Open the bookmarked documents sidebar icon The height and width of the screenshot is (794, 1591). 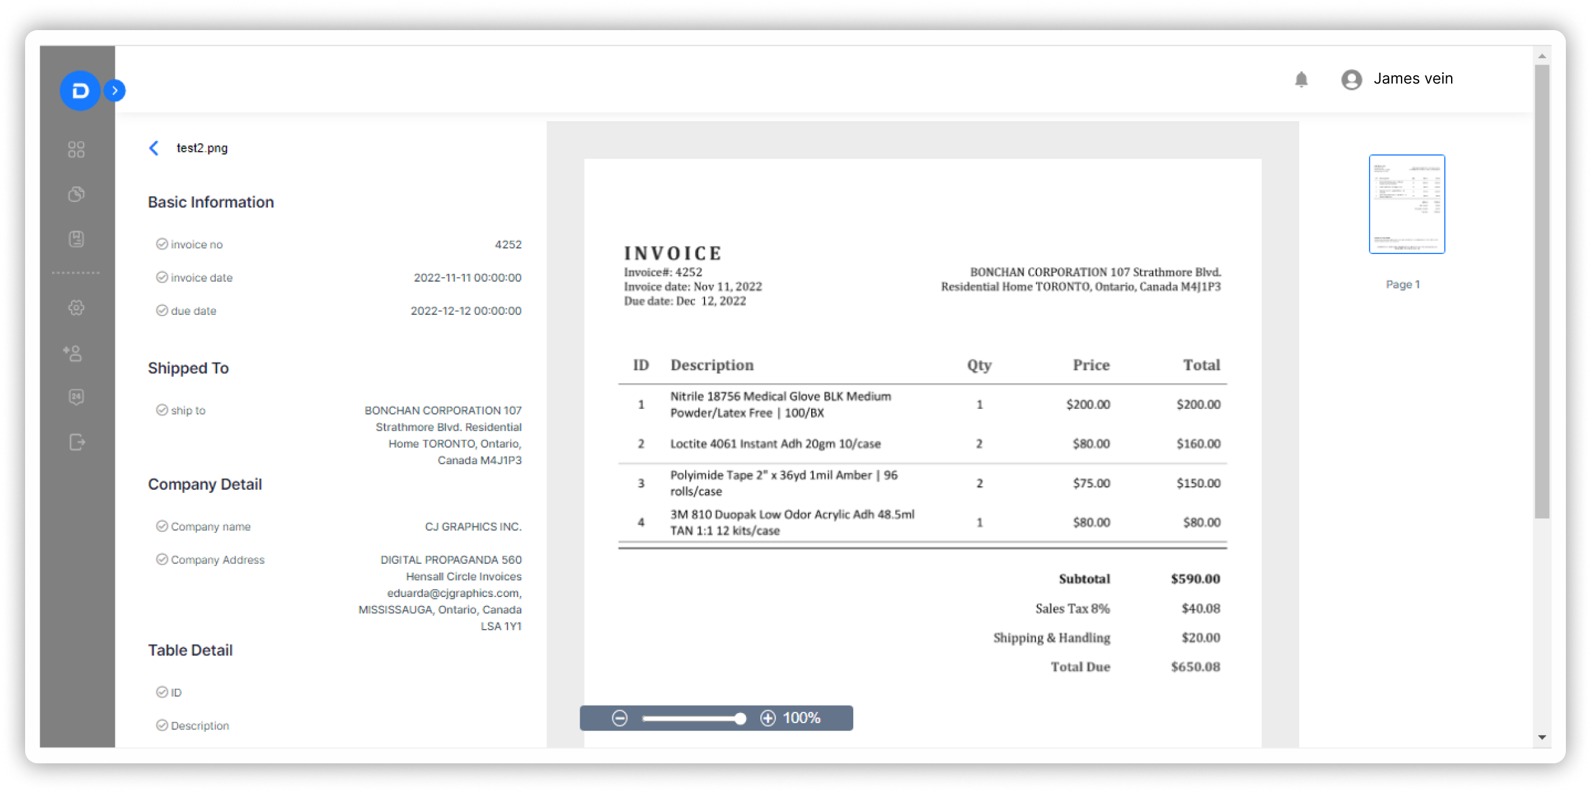click(x=76, y=239)
